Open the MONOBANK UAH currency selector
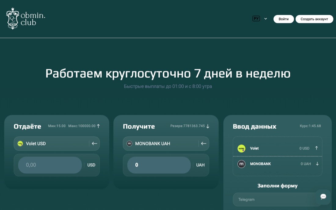Image resolution: width=336 pixels, height=210 pixels. [x=166, y=143]
